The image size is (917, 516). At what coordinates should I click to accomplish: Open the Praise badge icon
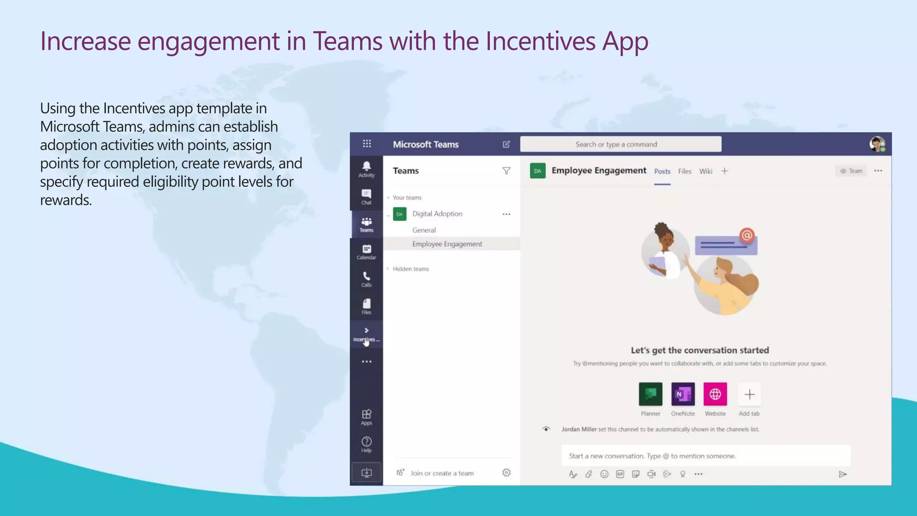coord(682,474)
